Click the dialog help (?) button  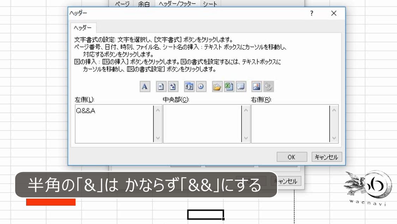coord(311,13)
